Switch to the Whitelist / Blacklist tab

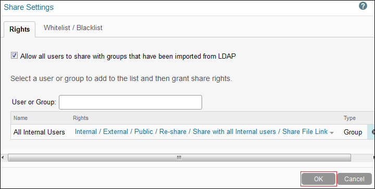73,28
